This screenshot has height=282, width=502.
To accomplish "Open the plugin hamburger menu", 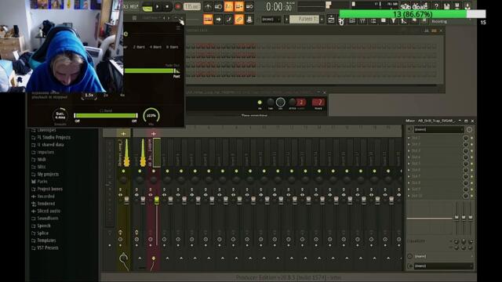I will pyautogui.click(x=178, y=28).
